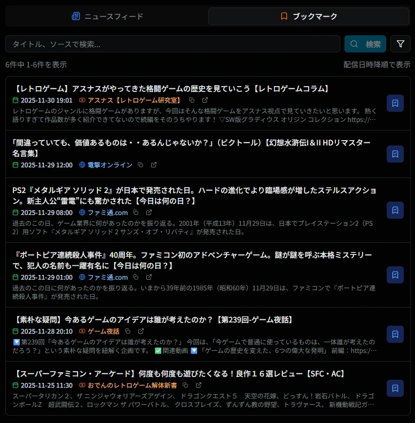The width and height of the screenshot is (415, 423).
Task: Click newspaper icon in ニュースフィード tab
Action: pos(76,16)
